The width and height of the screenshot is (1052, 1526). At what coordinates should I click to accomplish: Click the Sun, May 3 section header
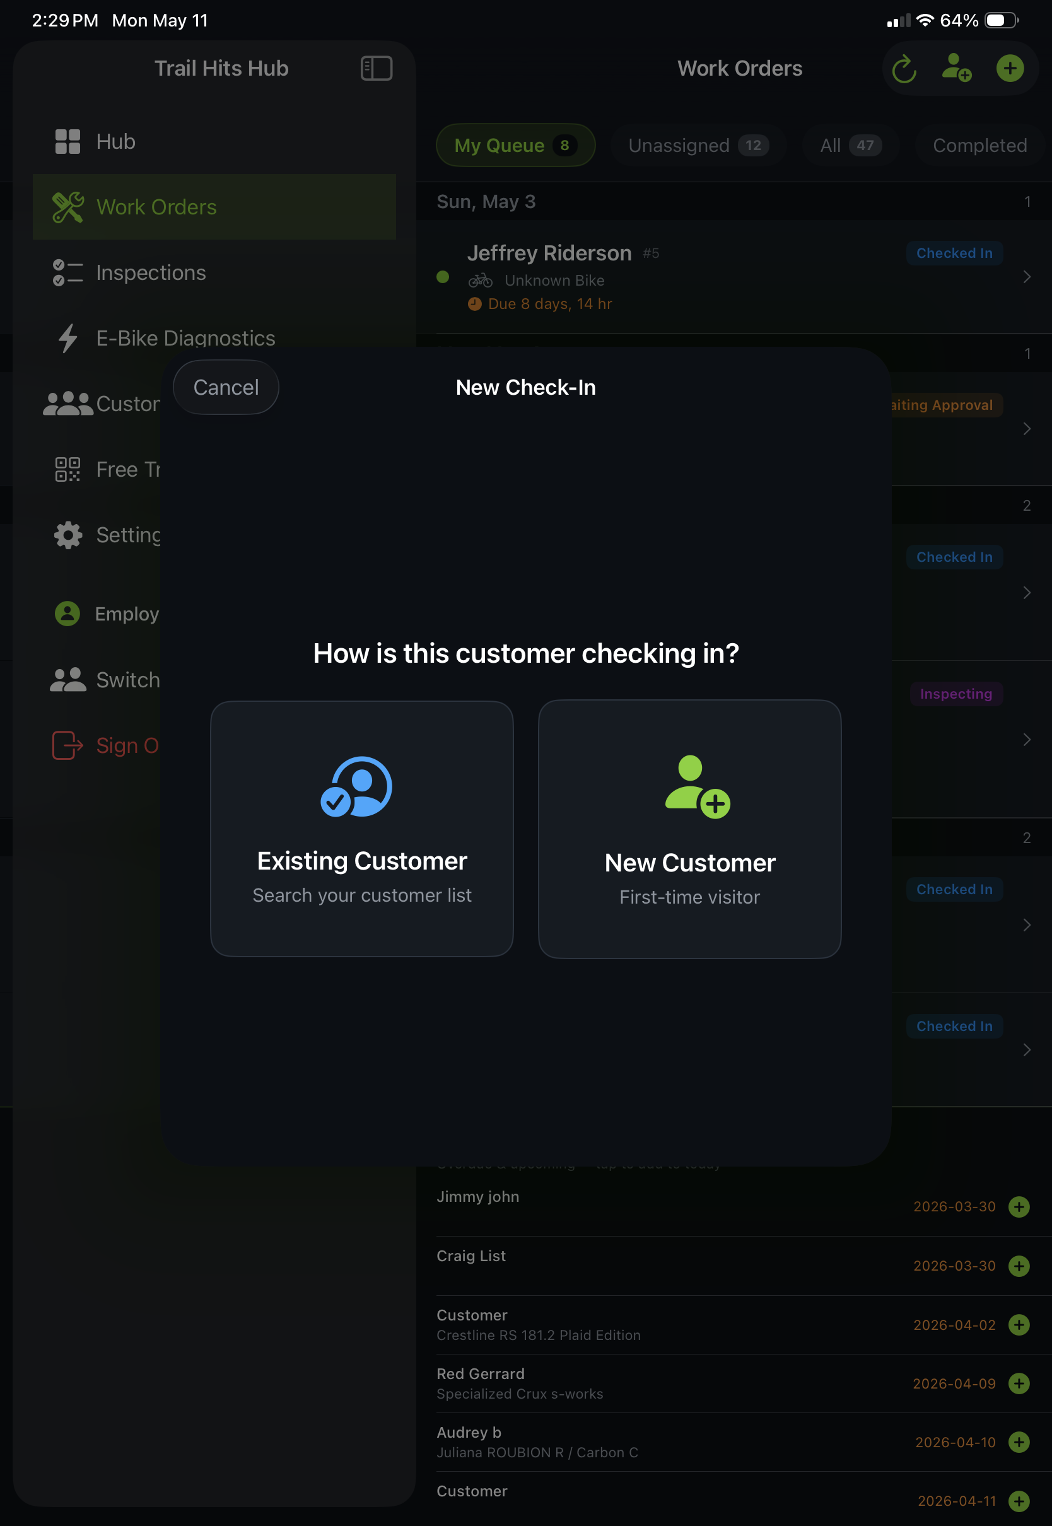(733, 202)
